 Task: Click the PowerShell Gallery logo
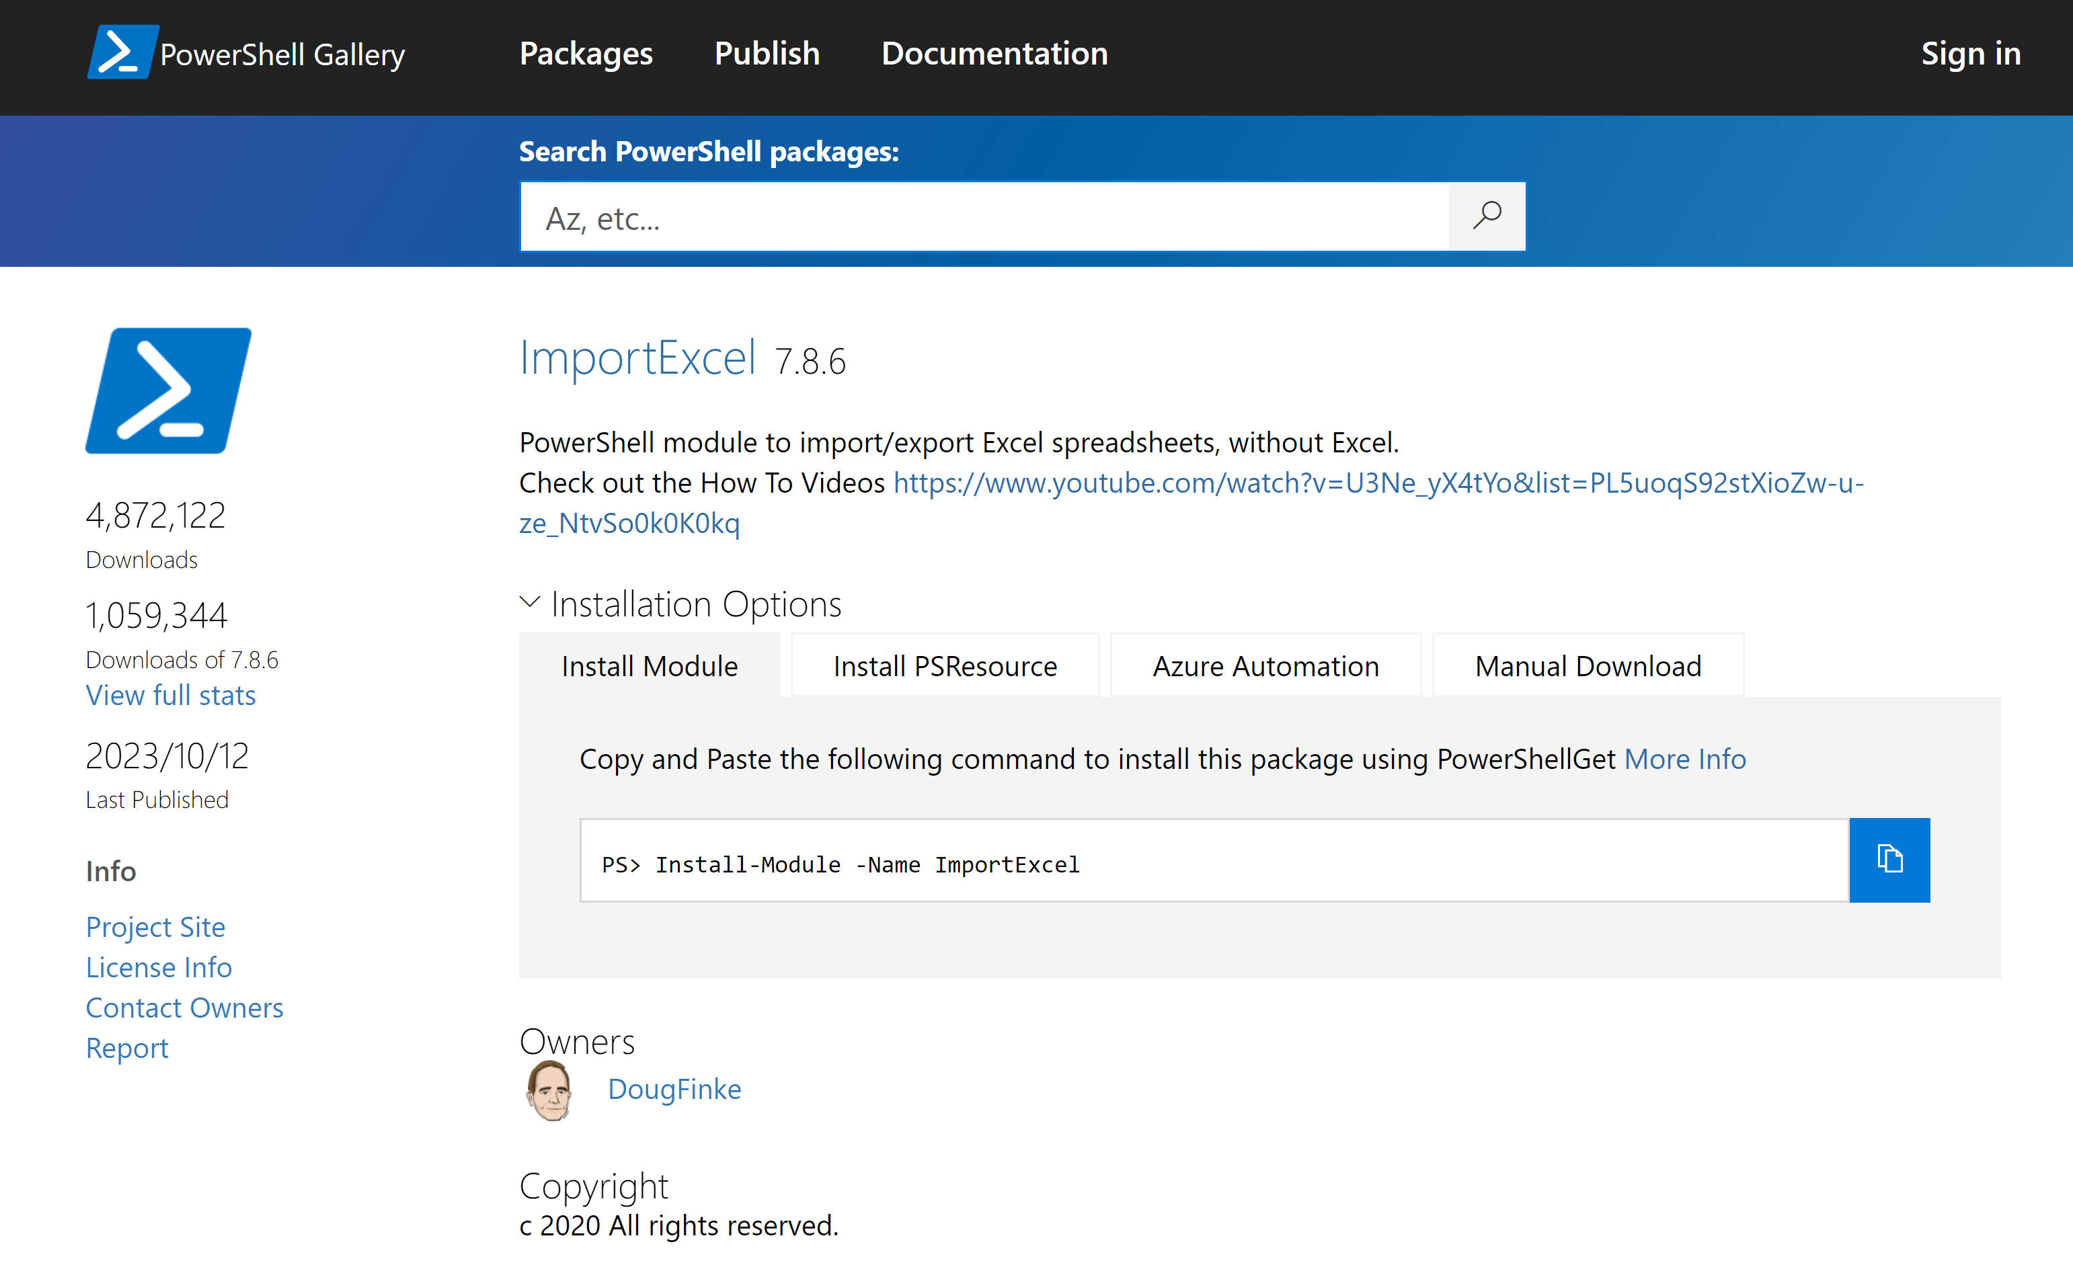pyautogui.click(x=247, y=52)
